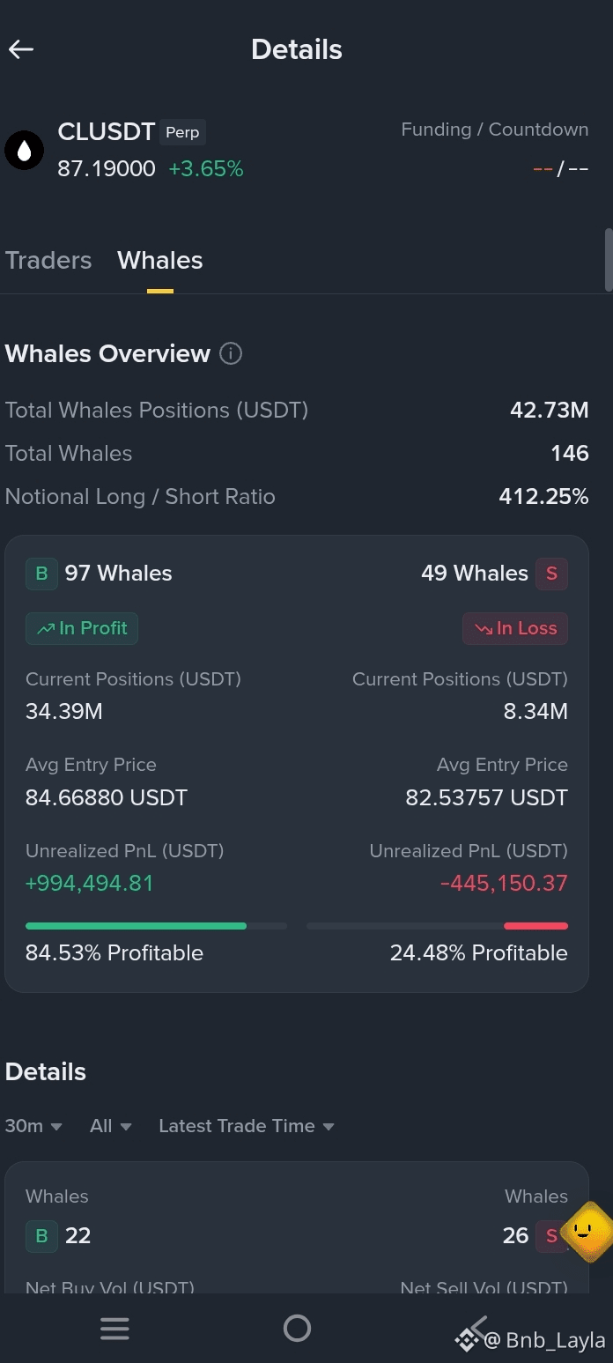Tap the B badge beside 22 in Details
The width and height of the screenshot is (613, 1363).
pyautogui.click(x=41, y=1235)
